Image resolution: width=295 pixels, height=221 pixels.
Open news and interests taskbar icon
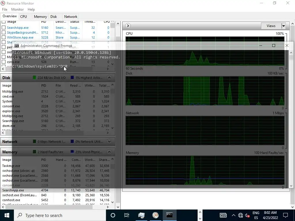click(223, 215)
